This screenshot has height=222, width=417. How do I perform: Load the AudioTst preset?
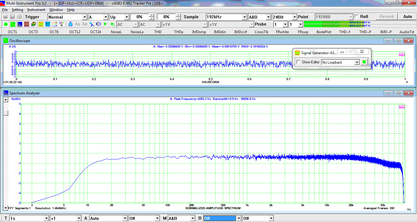click(407, 32)
